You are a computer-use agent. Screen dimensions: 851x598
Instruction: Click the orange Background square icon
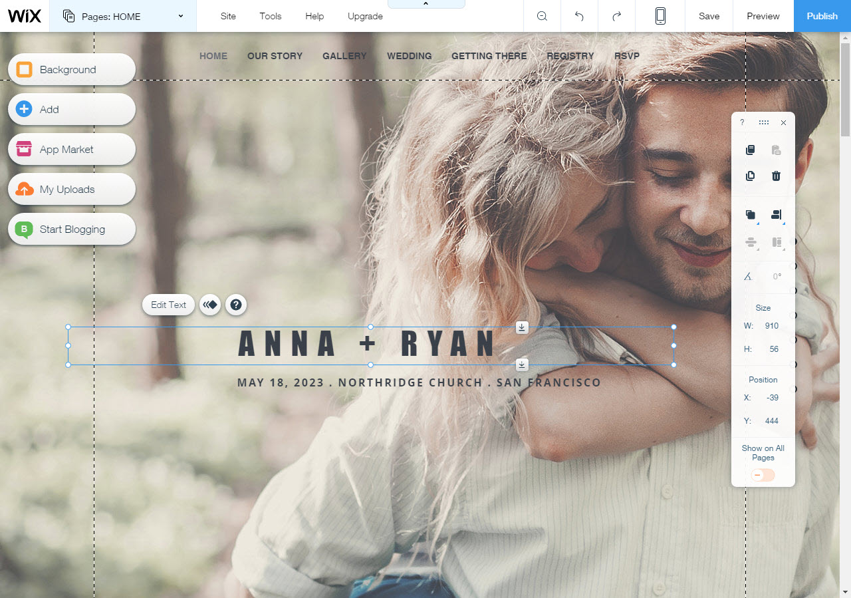(x=24, y=69)
